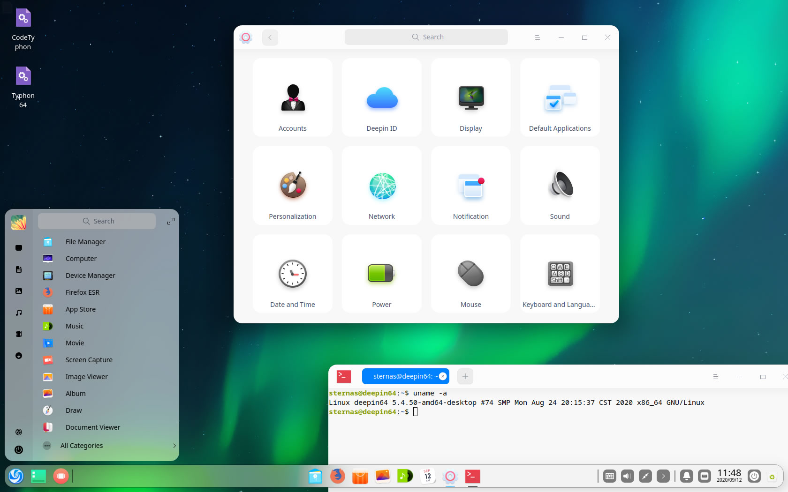The height and width of the screenshot is (492, 788).
Task: Open the Control Center hamburger menu
Action: pyautogui.click(x=538, y=37)
